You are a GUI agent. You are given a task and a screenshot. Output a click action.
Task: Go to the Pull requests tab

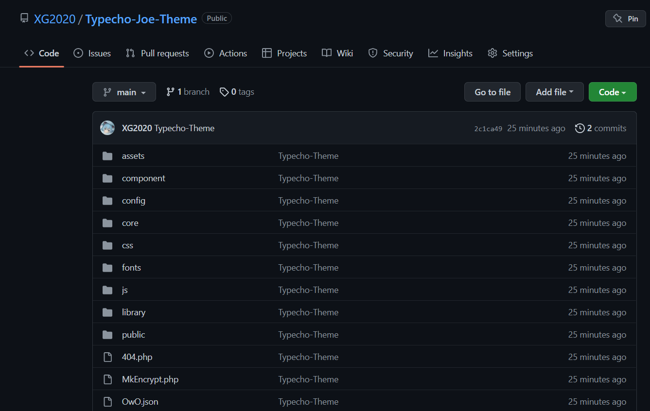pos(157,53)
